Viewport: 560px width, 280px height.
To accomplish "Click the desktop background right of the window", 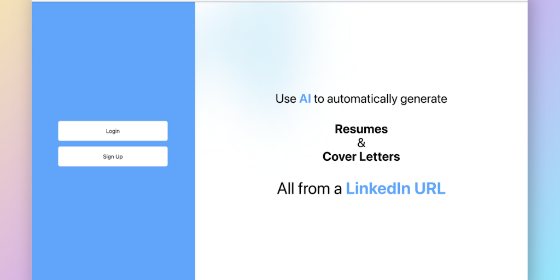I will (x=544, y=140).
